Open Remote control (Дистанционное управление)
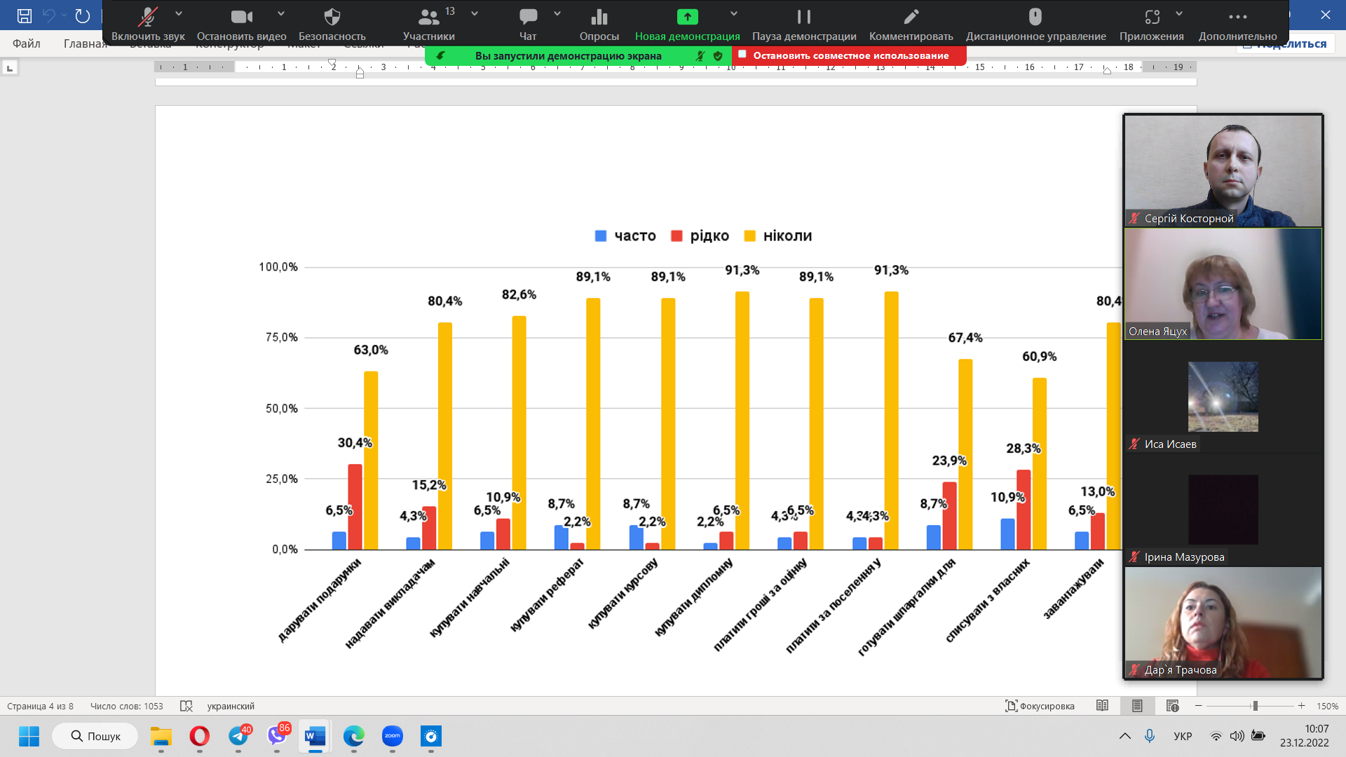The width and height of the screenshot is (1346, 757). [1035, 17]
